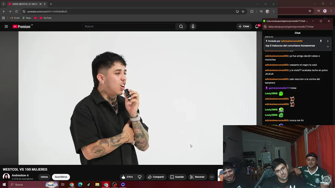
Task: Open the Andresitow channel avatar
Action: coord(6,177)
